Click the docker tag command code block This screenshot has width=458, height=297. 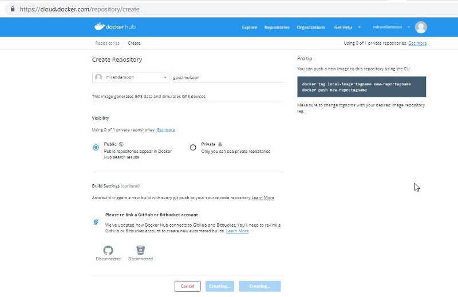click(x=362, y=87)
